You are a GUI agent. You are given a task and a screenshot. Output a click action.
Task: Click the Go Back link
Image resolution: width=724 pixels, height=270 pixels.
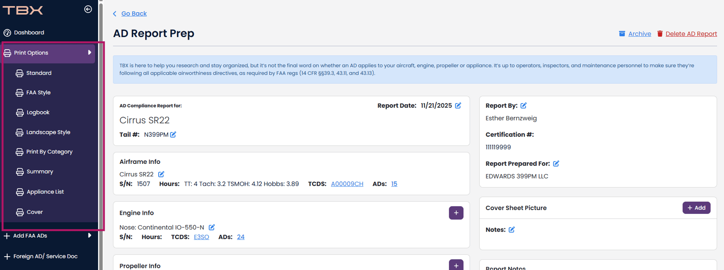pos(134,13)
